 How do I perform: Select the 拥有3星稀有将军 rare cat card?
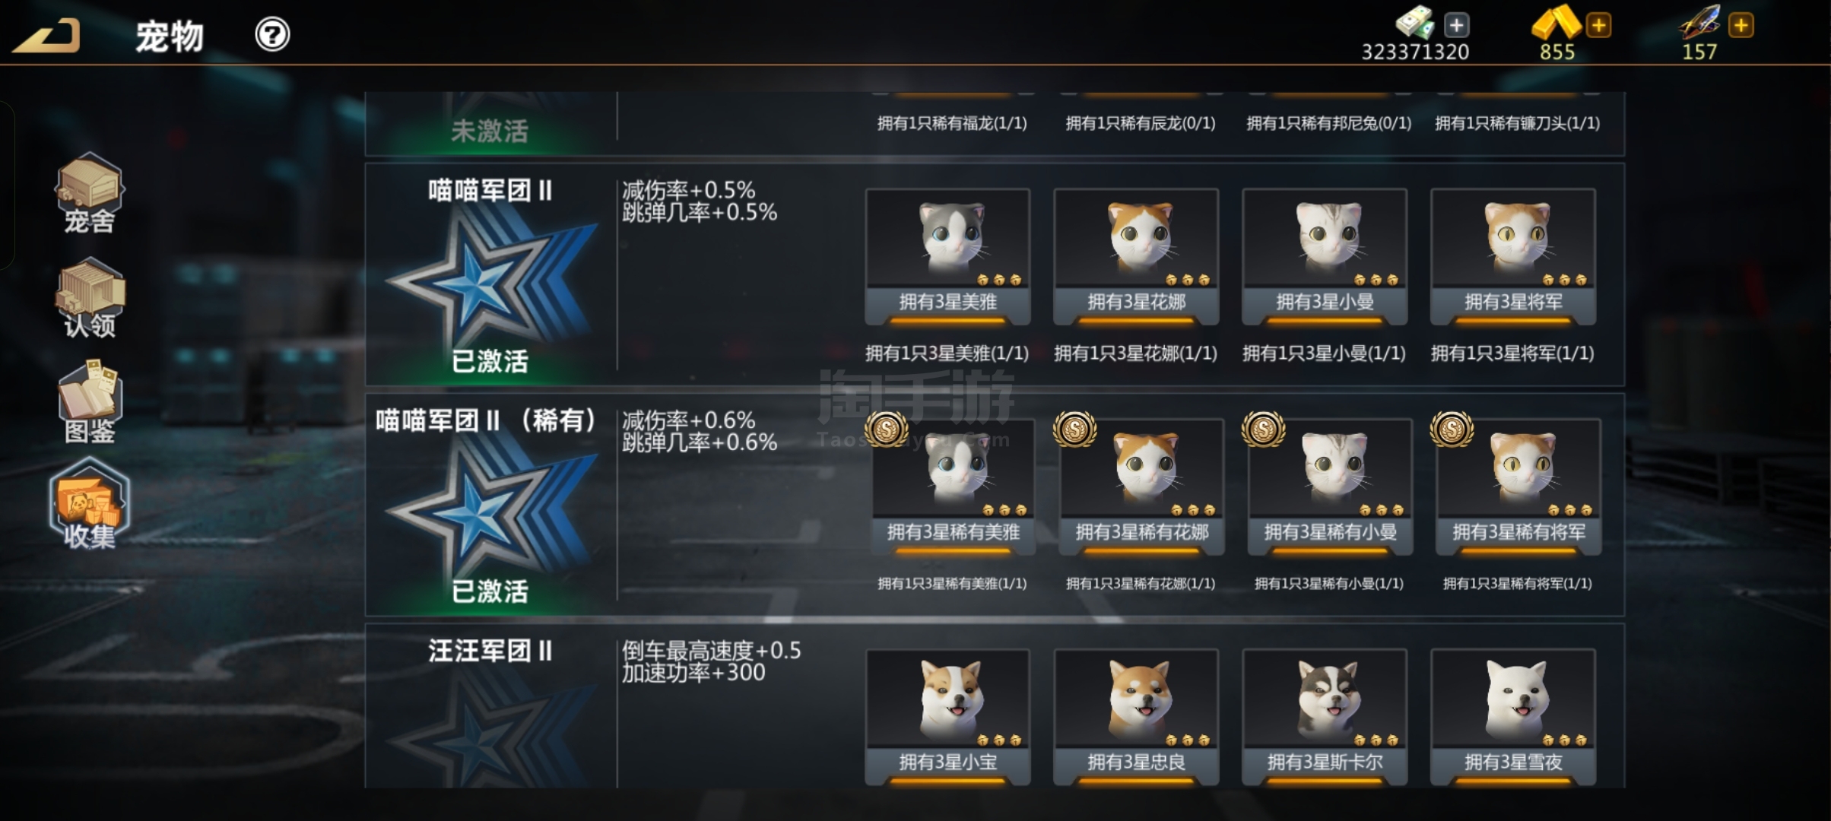pyautogui.click(x=1518, y=487)
